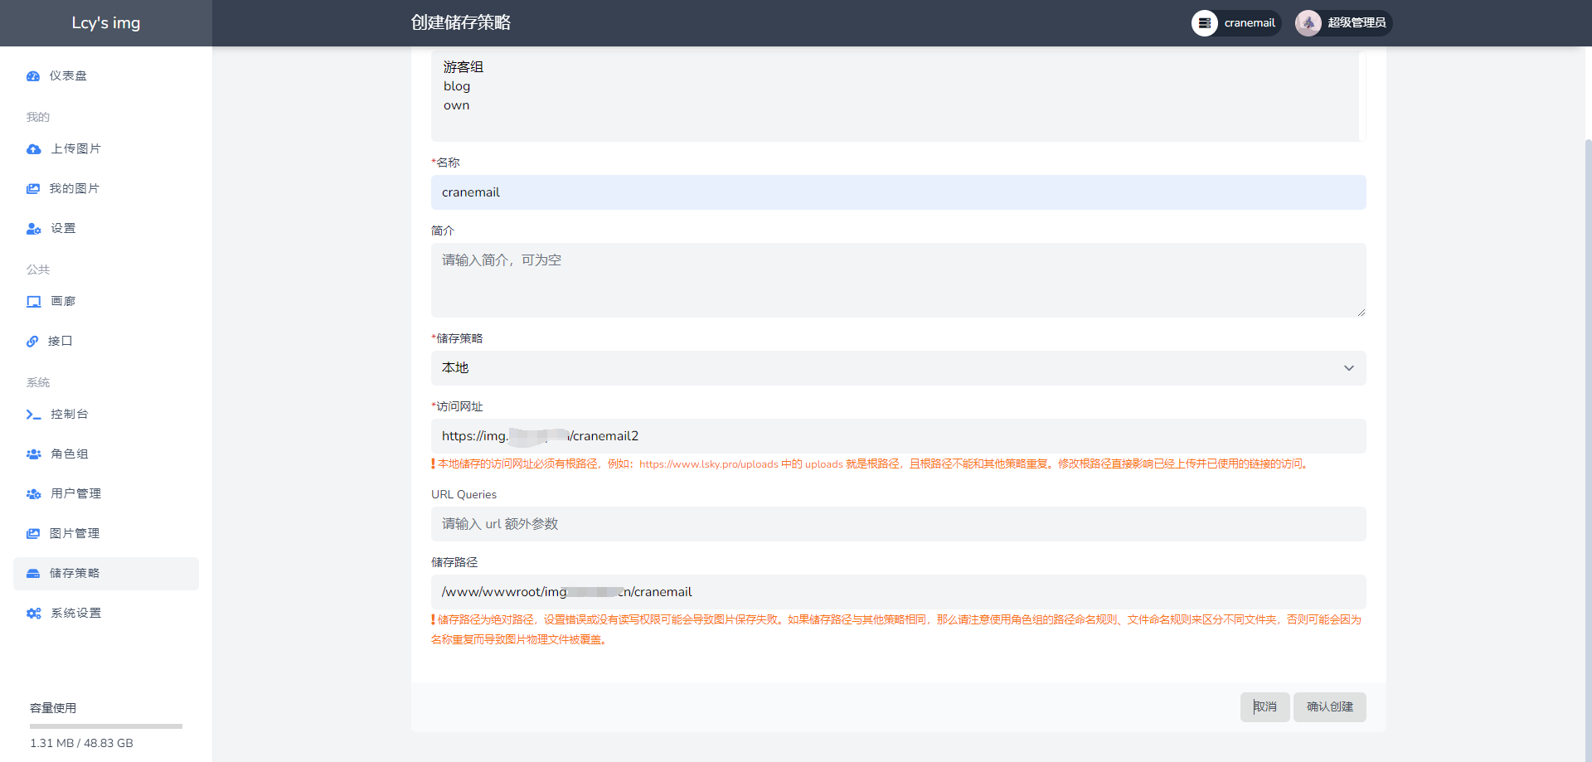This screenshot has height=762, width=1592.
Task: Select blog in the role group list
Action: point(457,86)
